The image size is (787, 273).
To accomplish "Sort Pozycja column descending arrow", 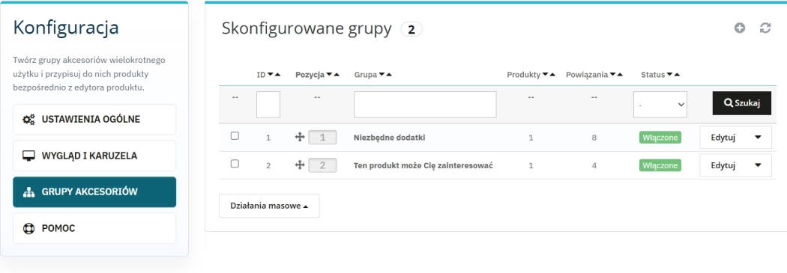I will pyautogui.click(x=329, y=75).
